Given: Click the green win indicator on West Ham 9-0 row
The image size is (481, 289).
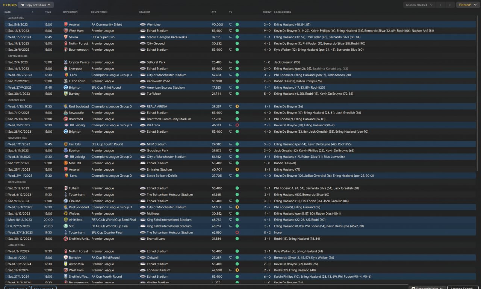Looking at the screenshot, I should click(x=237, y=31).
